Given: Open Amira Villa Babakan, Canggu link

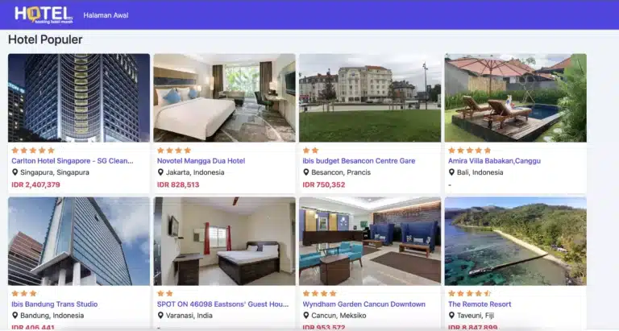Looking at the screenshot, I should [x=494, y=161].
